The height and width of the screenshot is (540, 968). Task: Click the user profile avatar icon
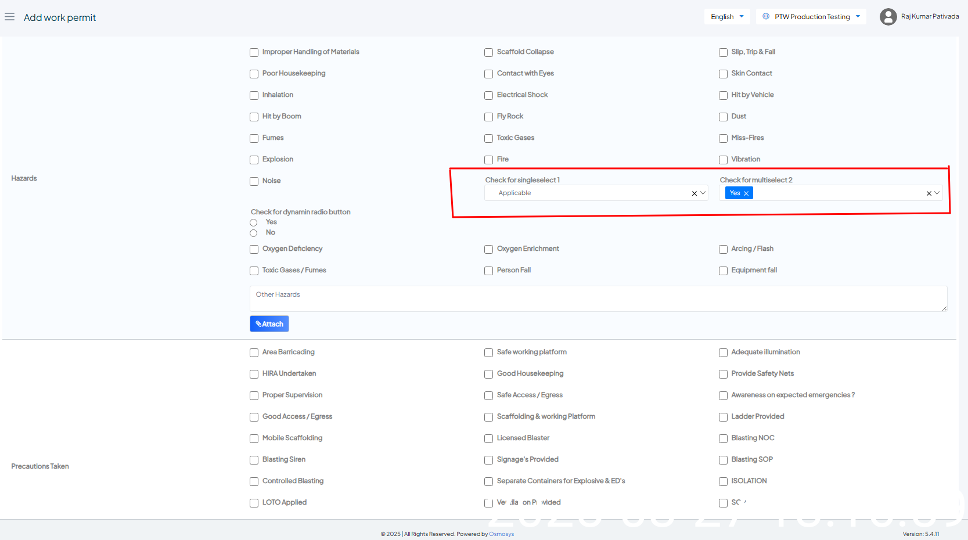(888, 17)
